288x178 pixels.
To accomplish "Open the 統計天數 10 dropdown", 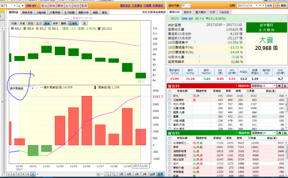I will [189, 6].
